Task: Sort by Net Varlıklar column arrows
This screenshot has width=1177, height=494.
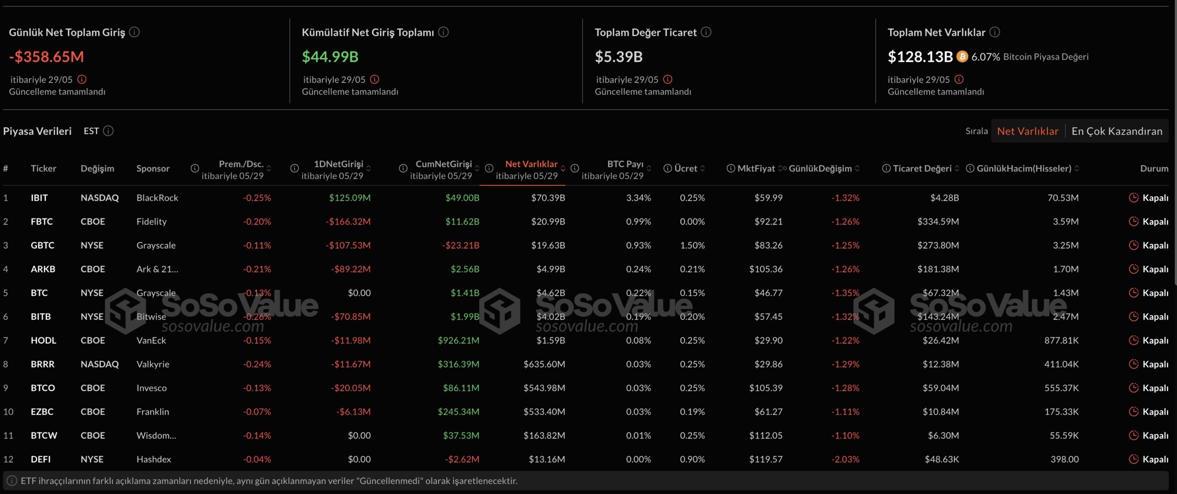Action: 563,168
